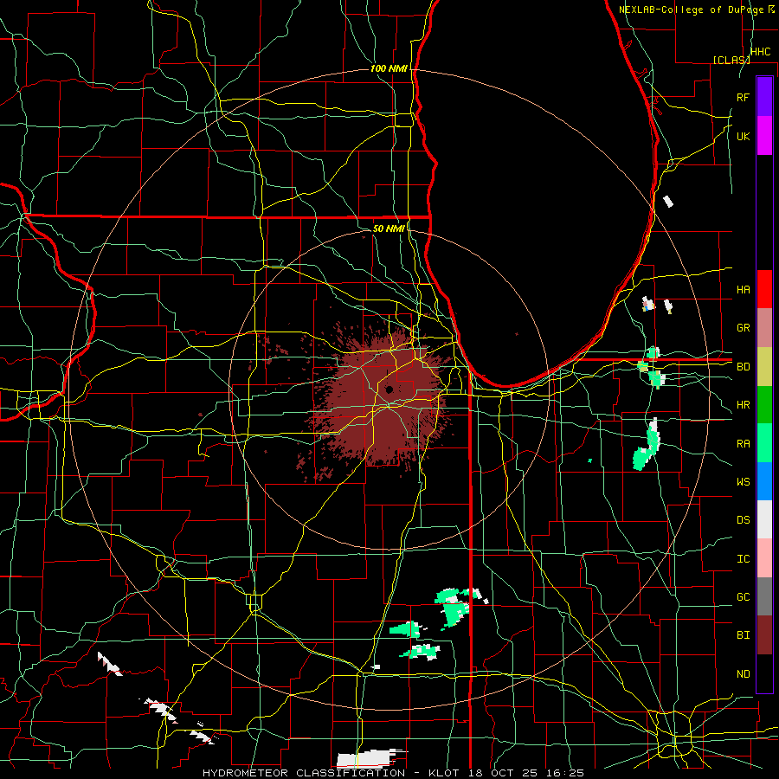This screenshot has height=779, width=779.
Task: Click the HR legend label
Action: 744,404
